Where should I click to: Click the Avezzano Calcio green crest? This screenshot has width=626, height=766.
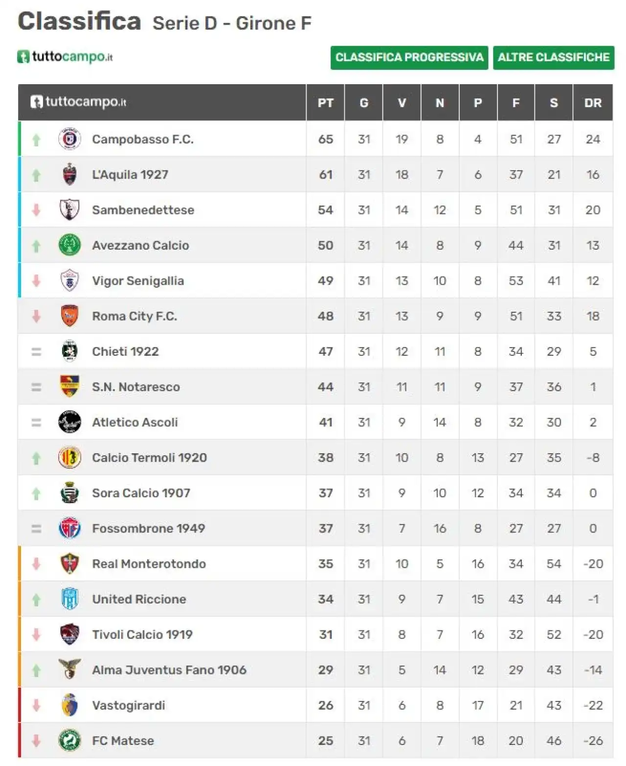(69, 245)
